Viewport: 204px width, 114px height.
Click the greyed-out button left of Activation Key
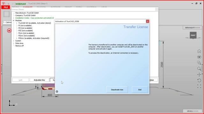(20, 80)
